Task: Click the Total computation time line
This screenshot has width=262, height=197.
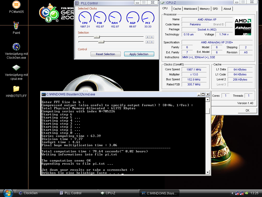Action: (x=95, y=151)
